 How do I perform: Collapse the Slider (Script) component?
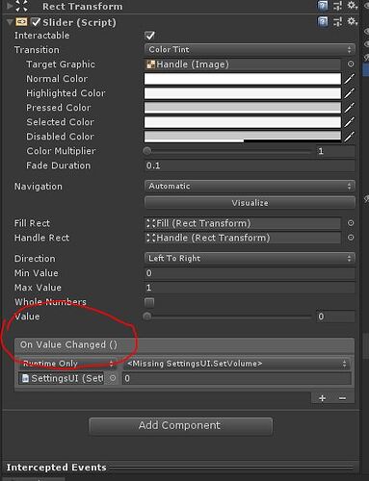[x=10, y=22]
